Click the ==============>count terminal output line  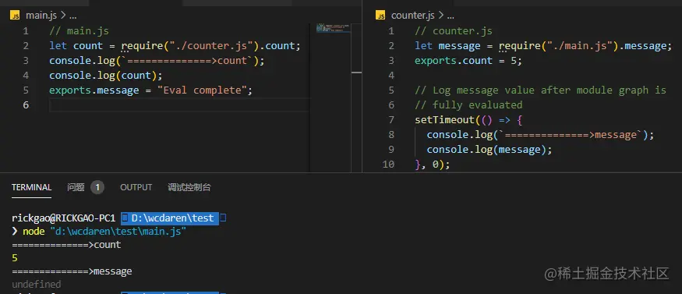click(x=66, y=245)
